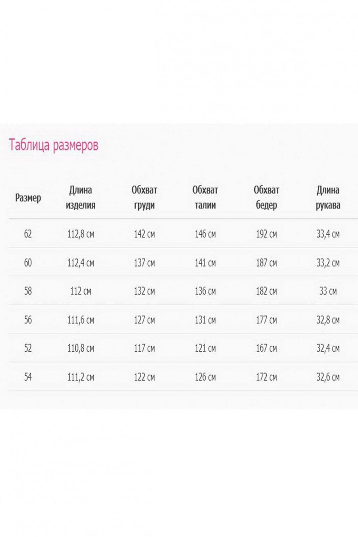Select the 'Обхват груди' column header

coord(144,198)
